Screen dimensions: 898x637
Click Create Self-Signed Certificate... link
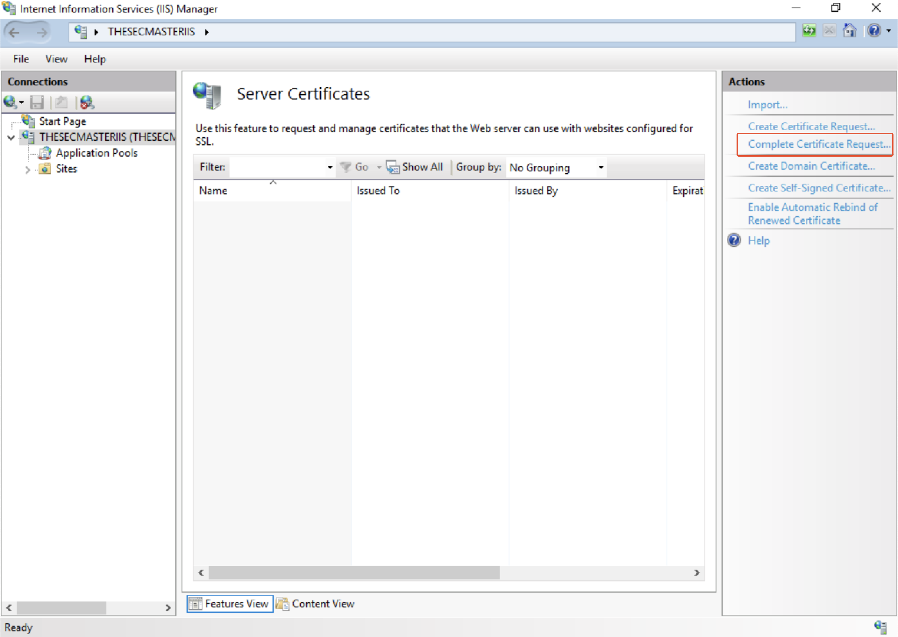[x=819, y=188]
